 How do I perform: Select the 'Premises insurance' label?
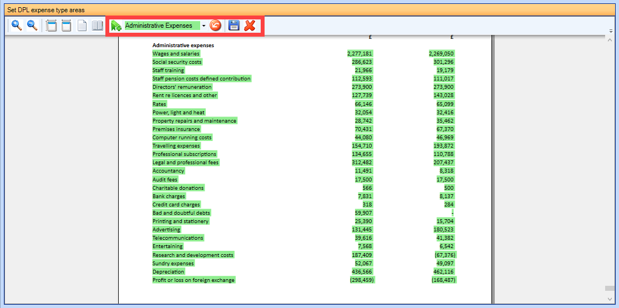(176, 129)
